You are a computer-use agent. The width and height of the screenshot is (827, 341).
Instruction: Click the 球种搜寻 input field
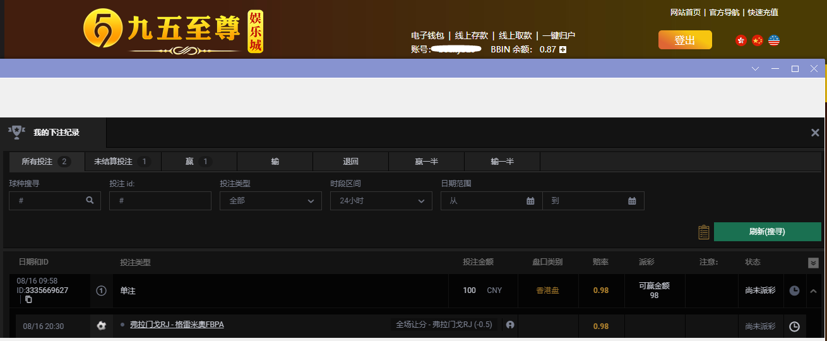coord(55,201)
